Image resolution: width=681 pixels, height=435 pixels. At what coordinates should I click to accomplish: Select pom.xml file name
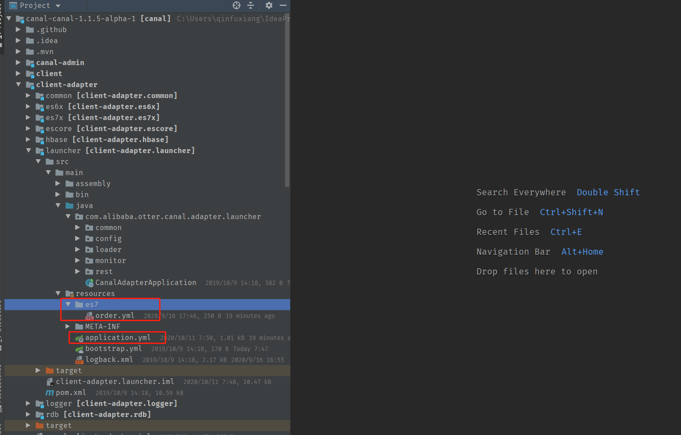coord(71,392)
